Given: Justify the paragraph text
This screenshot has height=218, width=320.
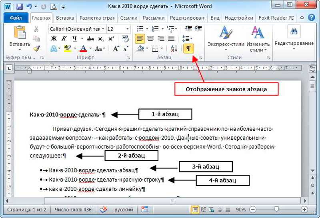Looking at the screenshot, I should 171,38.
